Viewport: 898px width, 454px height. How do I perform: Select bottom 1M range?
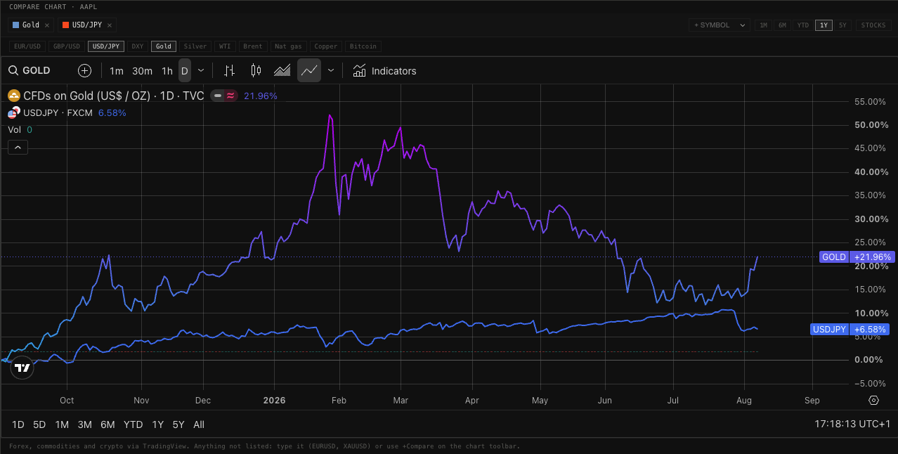point(62,424)
